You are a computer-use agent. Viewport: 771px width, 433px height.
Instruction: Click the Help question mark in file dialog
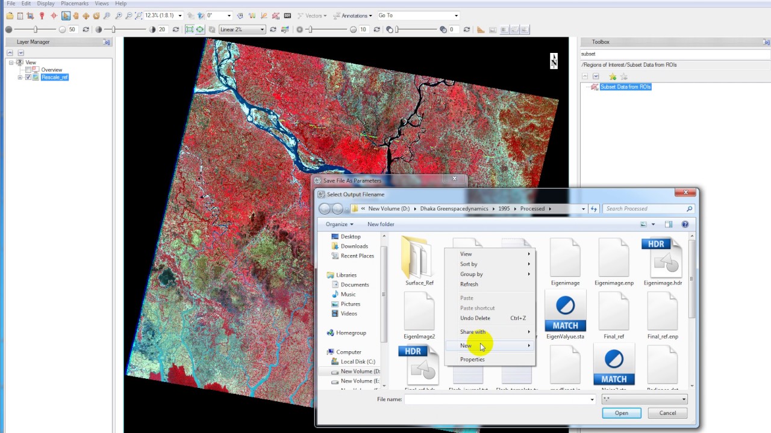pyautogui.click(x=685, y=224)
